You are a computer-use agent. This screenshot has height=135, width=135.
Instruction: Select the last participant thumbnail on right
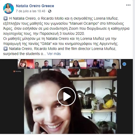pyautogui.click(x=113, y=64)
